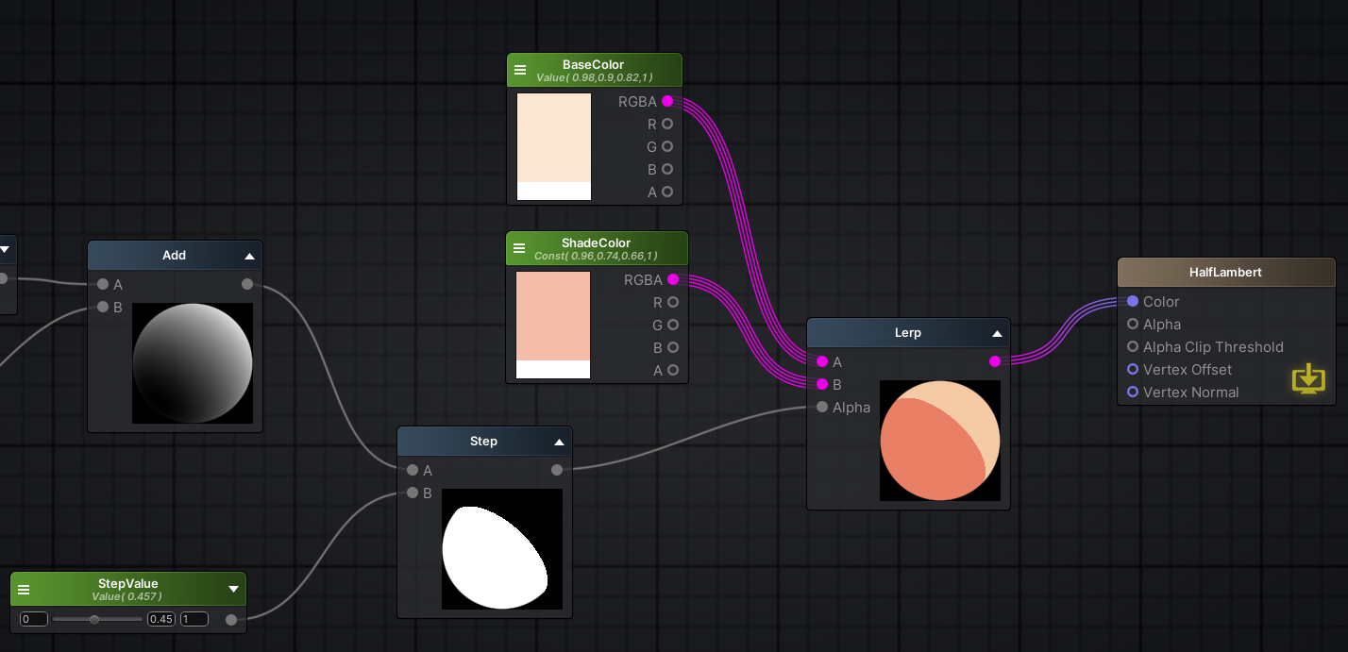
Task: Click the Color input port on HalfLambert
Action: tap(1132, 301)
